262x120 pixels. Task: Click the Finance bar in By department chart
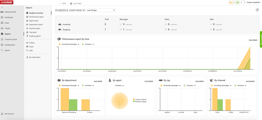point(85,105)
